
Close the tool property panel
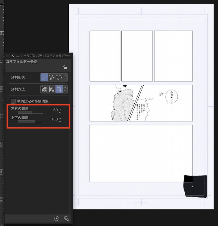13,56
